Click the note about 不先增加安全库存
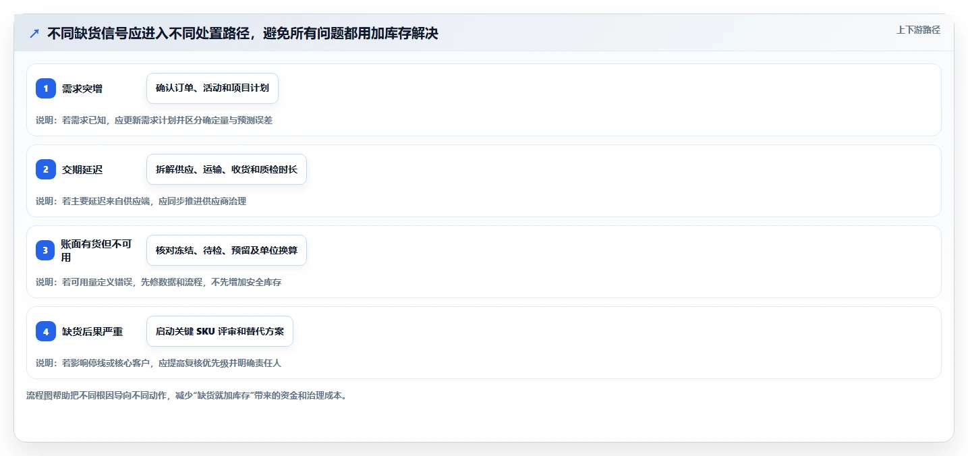 159,282
